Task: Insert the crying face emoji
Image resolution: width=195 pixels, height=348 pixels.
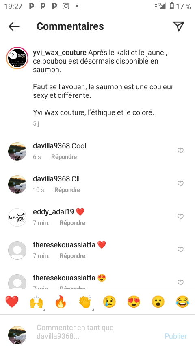Action: (109, 302)
